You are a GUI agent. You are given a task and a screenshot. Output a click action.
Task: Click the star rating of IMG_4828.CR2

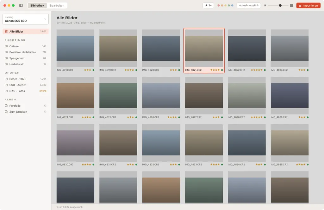pyautogui.click(x=257, y=117)
